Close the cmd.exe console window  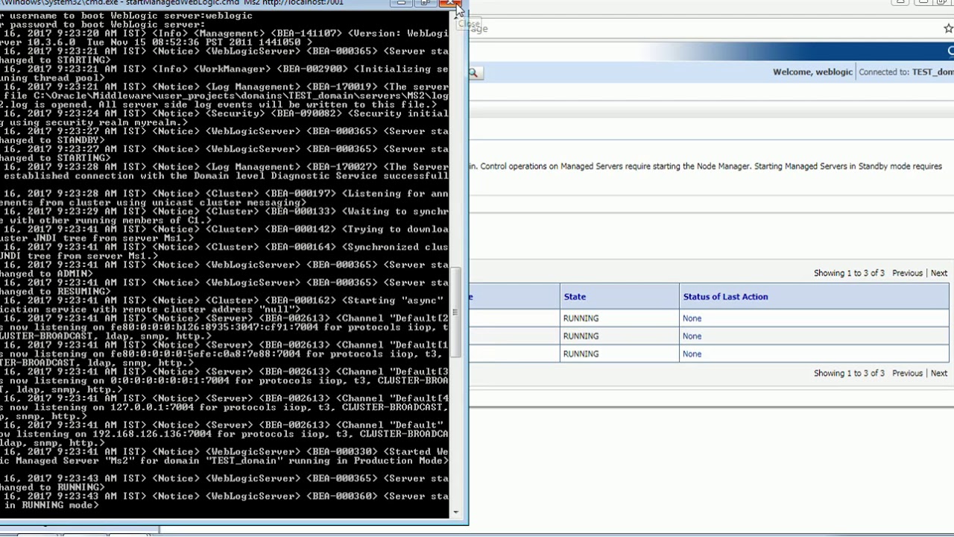[452, 3]
